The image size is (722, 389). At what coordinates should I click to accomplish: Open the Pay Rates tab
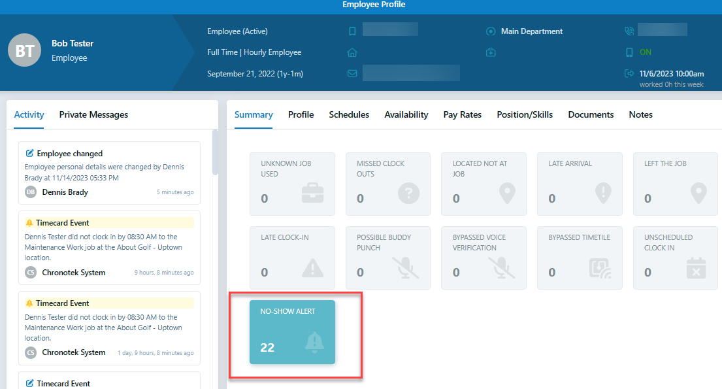click(x=462, y=114)
